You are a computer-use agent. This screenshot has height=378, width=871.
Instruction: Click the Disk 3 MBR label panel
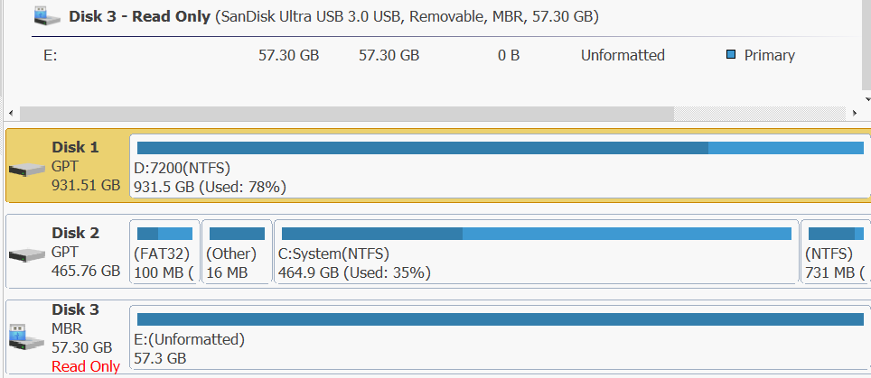pos(87,328)
